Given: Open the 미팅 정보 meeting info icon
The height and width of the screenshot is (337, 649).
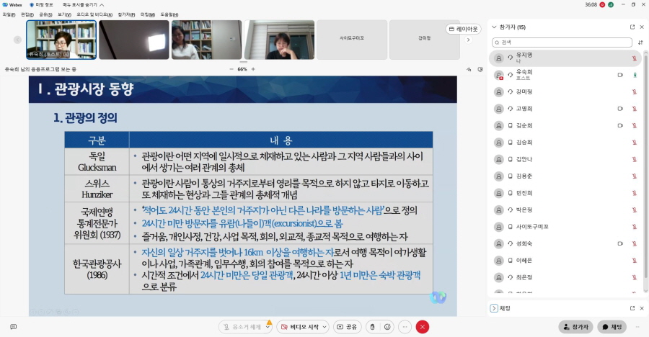Looking at the screenshot, I should click(x=32, y=5).
